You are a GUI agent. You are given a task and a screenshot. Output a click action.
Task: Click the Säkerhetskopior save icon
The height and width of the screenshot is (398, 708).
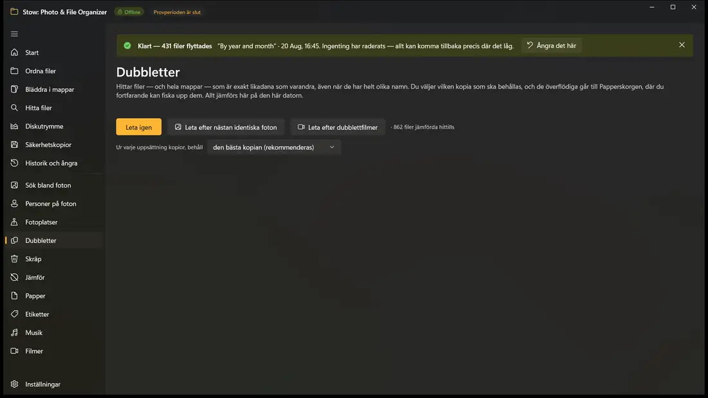[x=14, y=145]
